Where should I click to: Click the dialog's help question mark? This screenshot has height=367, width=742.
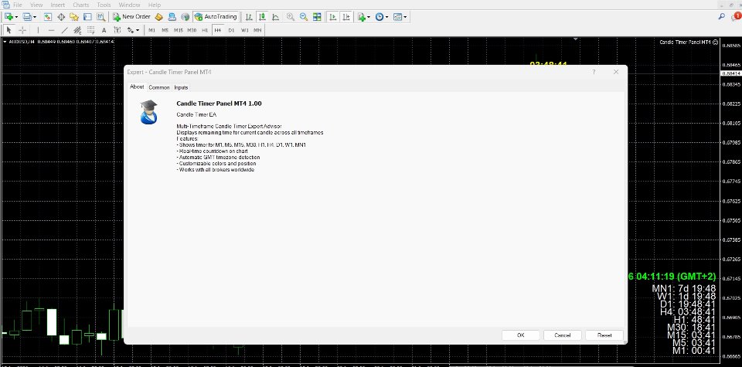coord(594,72)
